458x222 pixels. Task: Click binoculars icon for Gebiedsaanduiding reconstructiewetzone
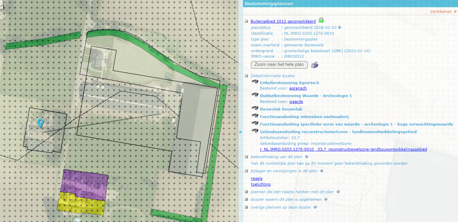[x=255, y=131]
